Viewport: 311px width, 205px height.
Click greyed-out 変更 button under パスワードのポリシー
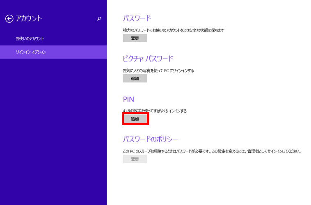click(x=135, y=159)
